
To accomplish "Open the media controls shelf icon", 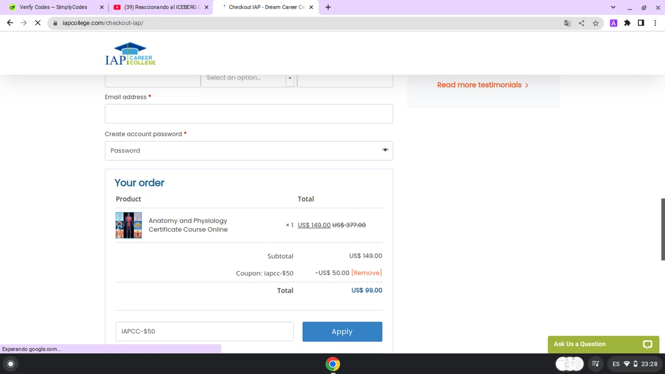I will (x=595, y=364).
